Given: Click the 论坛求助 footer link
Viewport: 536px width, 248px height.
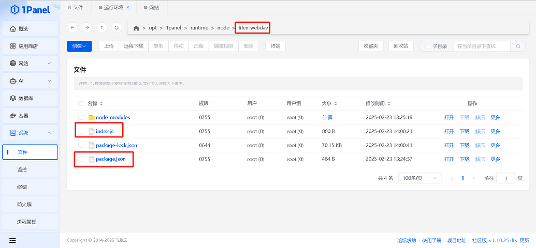Looking at the screenshot, I should click(407, 240).
